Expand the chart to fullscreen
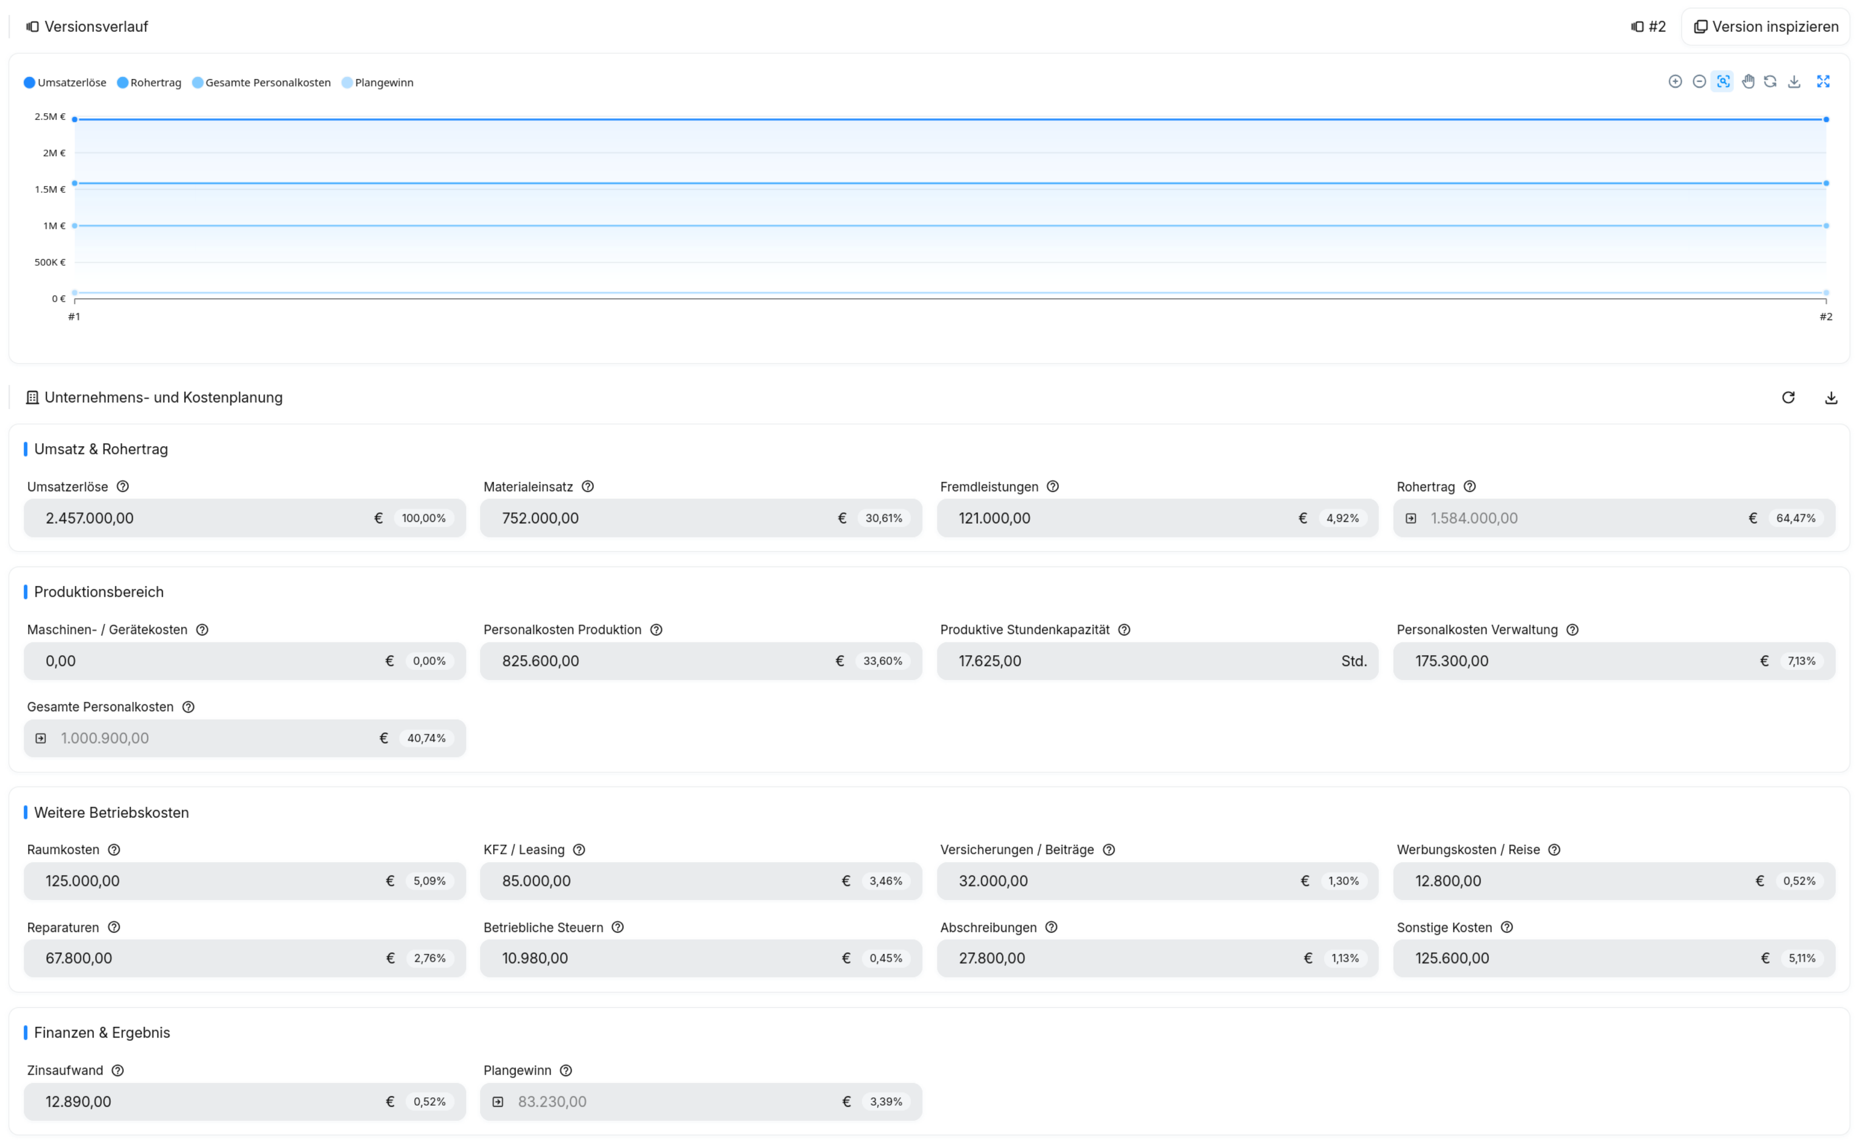 click(1823, 82)
